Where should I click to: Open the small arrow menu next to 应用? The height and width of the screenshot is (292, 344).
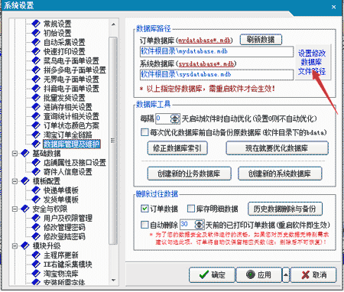click(286, 274)
